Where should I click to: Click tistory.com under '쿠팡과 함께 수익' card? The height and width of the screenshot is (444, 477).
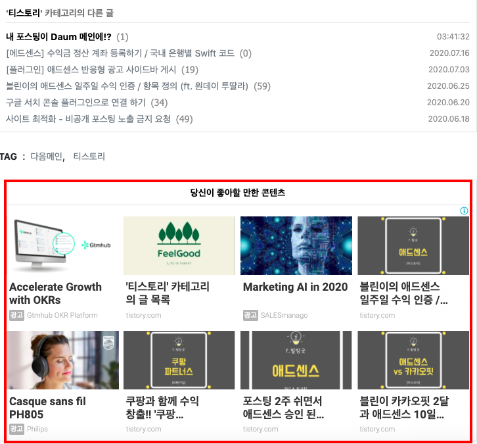144,429
